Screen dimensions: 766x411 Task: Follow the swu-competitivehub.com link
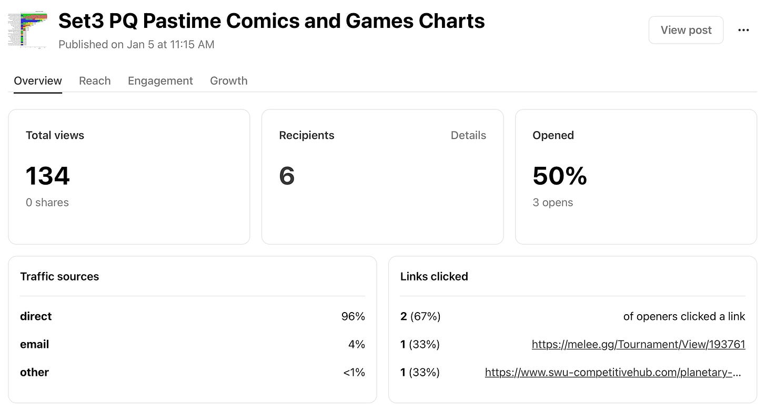(x=613, y=373)
